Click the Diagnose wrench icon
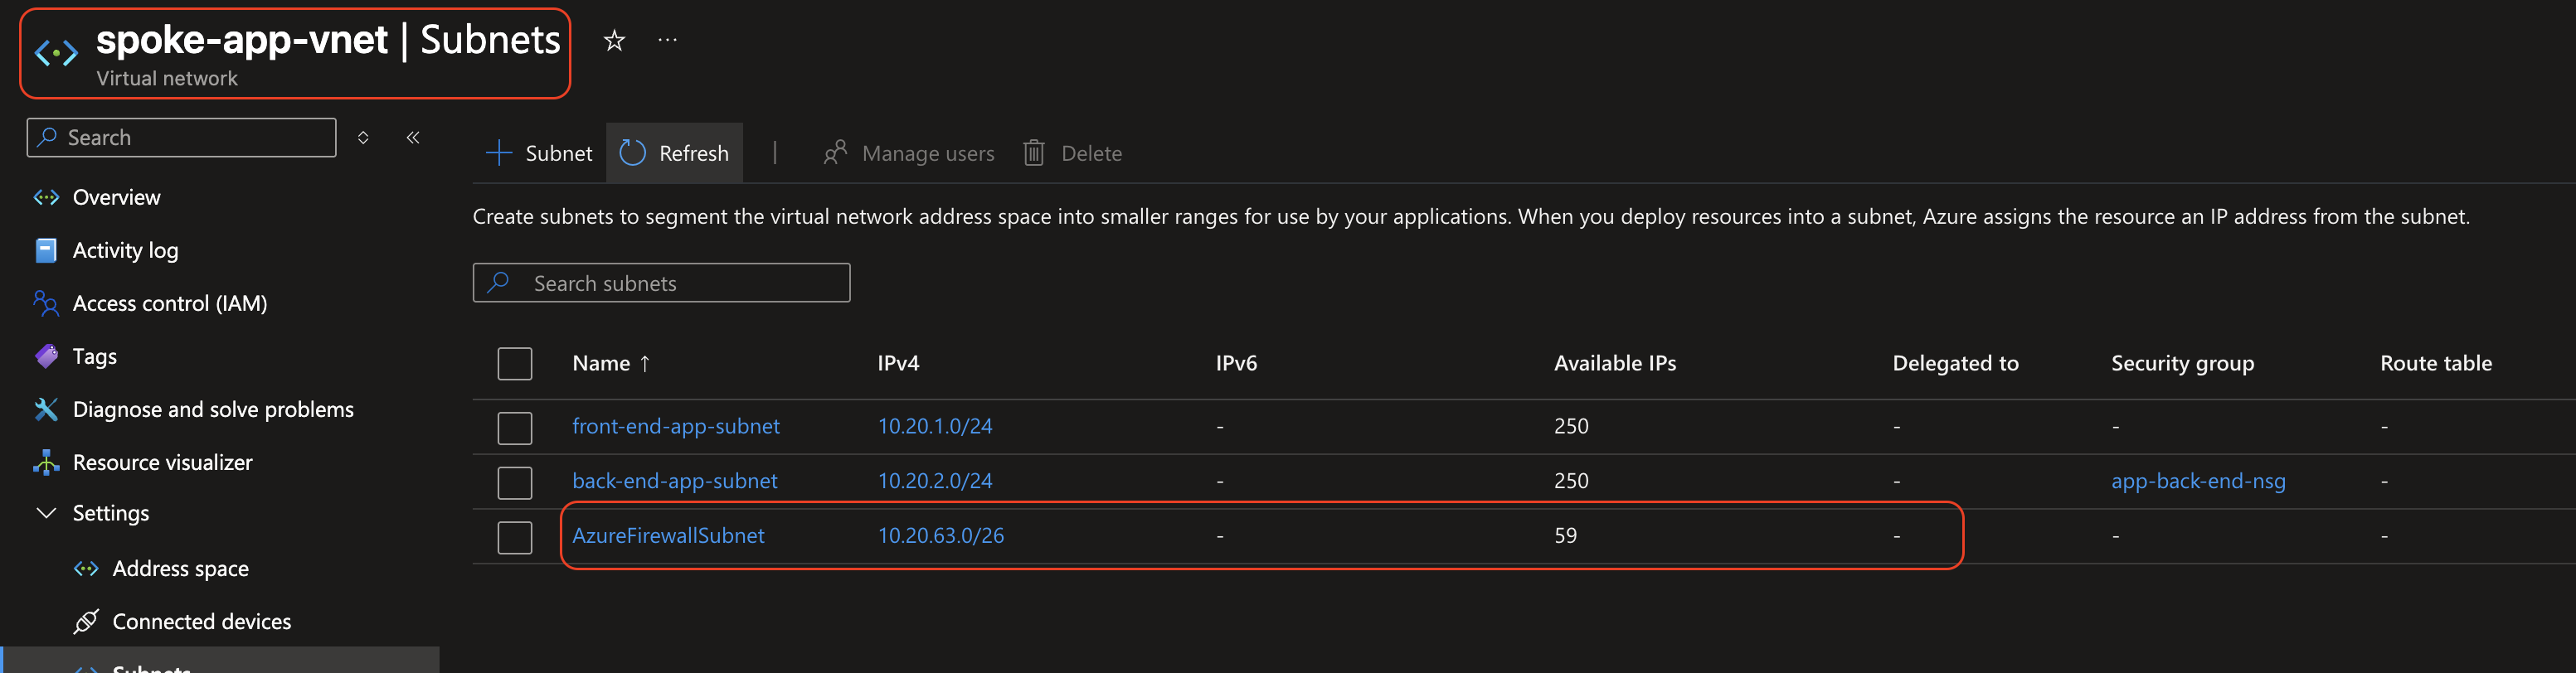The image size is (2576, 673). [46, 409]
